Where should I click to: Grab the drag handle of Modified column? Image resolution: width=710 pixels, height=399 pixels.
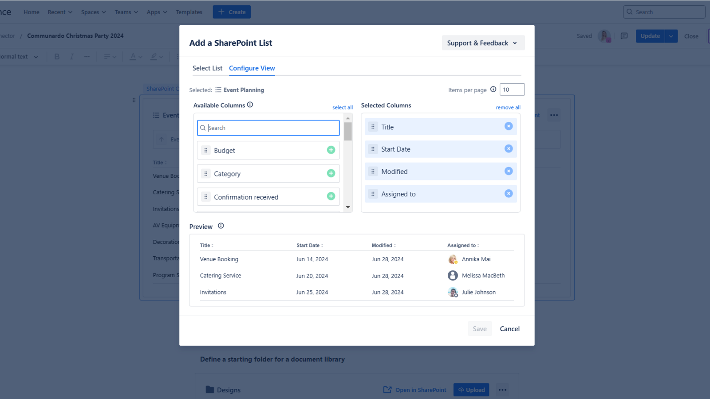pos(373,172)
